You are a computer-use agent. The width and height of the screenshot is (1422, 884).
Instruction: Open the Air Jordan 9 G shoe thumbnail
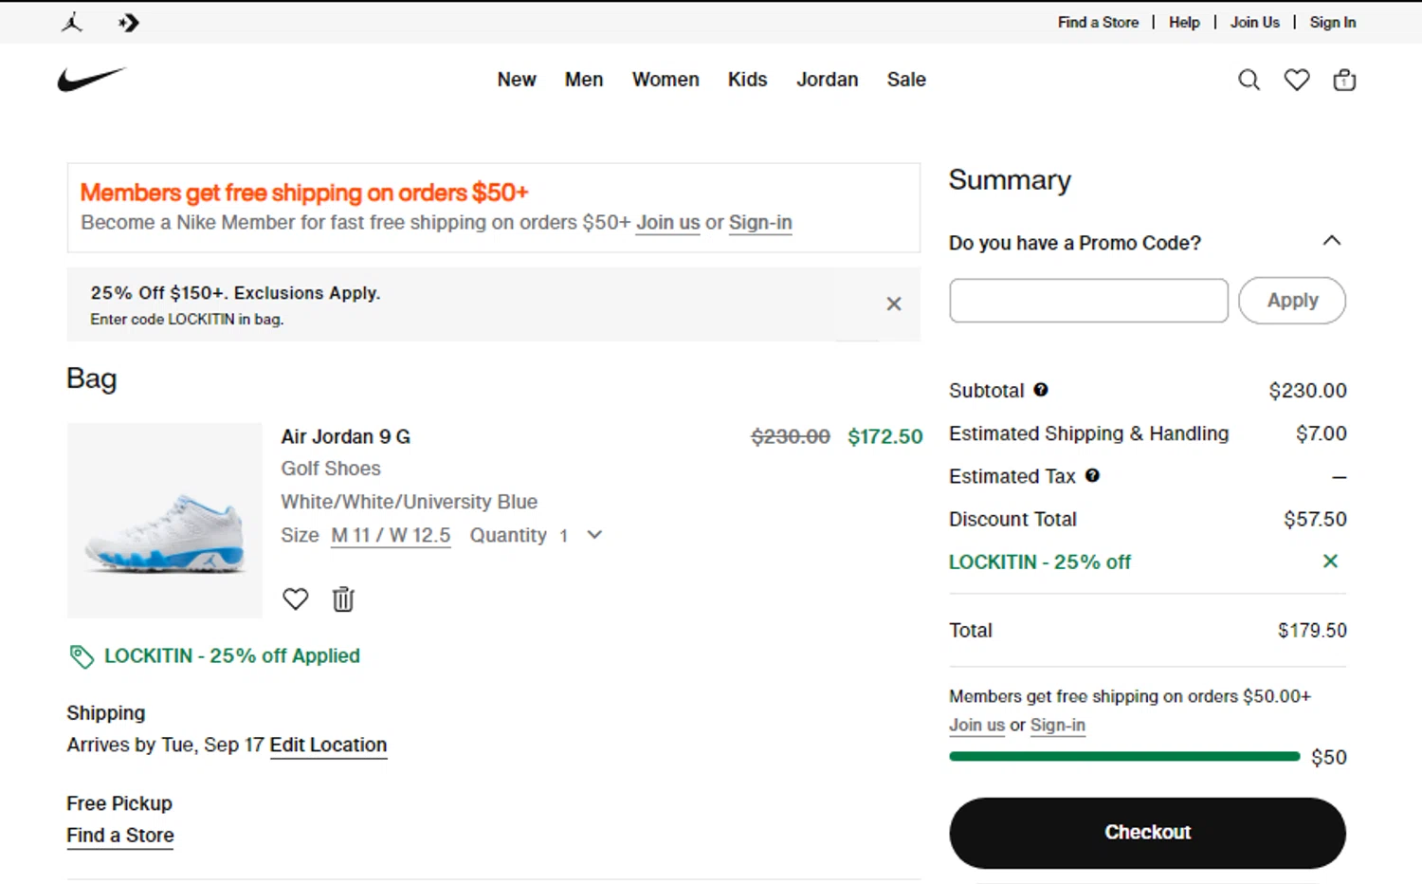tap(164, 520)
